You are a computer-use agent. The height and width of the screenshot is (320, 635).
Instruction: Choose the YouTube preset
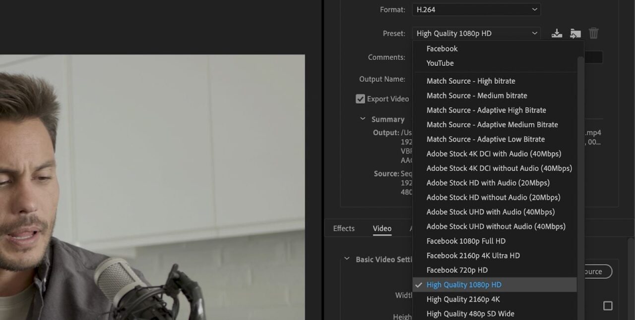[440, 63]
